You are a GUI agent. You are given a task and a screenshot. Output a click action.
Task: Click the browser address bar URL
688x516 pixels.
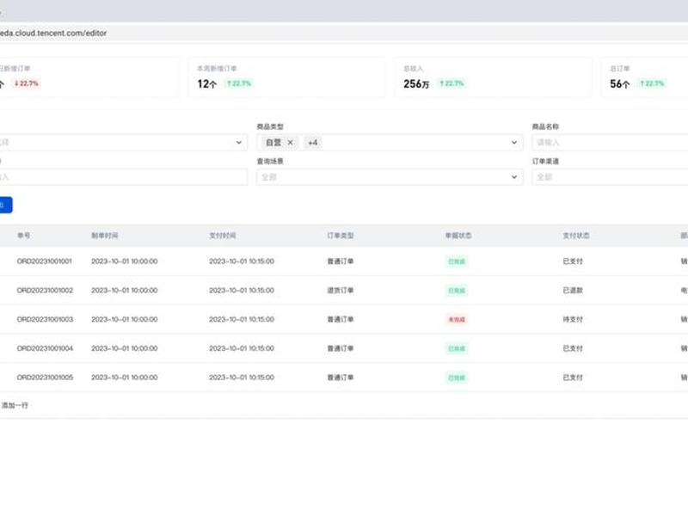pos(53,33)
